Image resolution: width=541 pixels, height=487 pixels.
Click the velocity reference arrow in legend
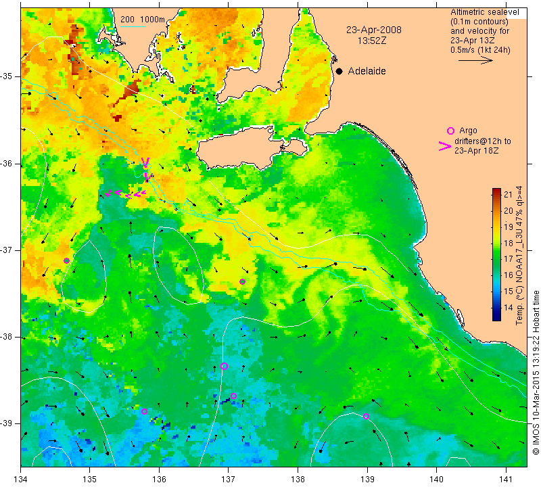point(475,60)
